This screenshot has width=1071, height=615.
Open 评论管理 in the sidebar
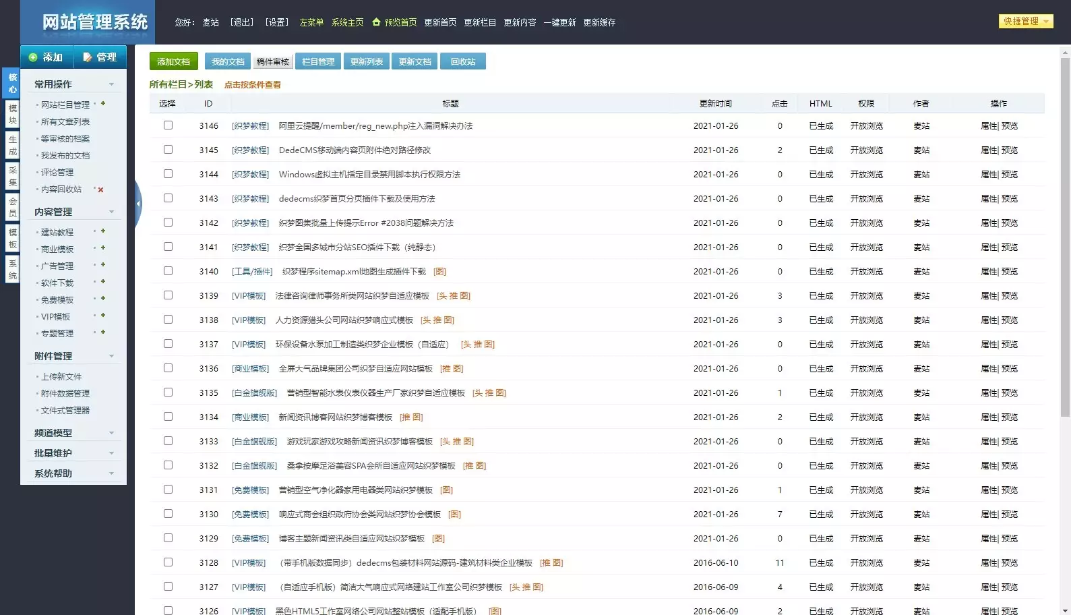coord(57,173)
